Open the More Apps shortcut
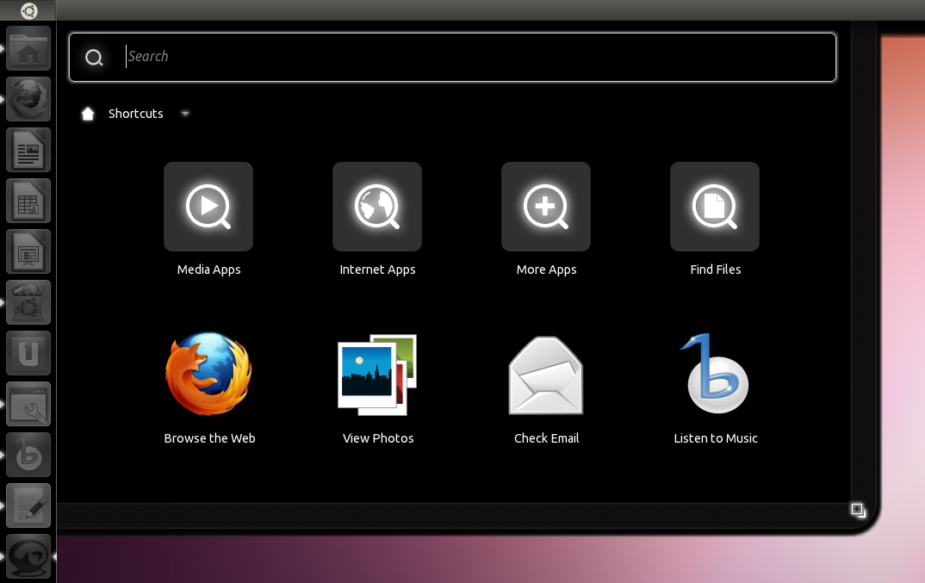 coord(546,207)
